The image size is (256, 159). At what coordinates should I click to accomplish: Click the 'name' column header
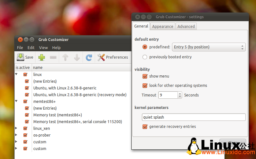coord(81,68)
